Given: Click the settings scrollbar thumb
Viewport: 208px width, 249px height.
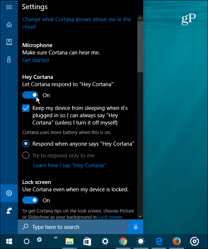Looking at the screenshot, I should [140, 47].
